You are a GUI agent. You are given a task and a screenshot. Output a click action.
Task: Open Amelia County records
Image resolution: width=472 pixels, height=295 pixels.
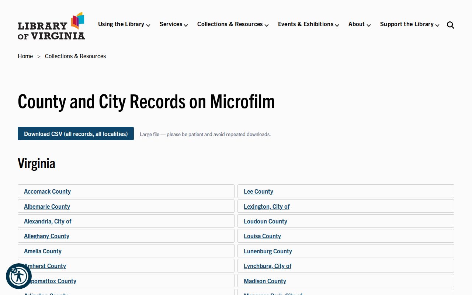pyautogui.click(x=43, y=251)
